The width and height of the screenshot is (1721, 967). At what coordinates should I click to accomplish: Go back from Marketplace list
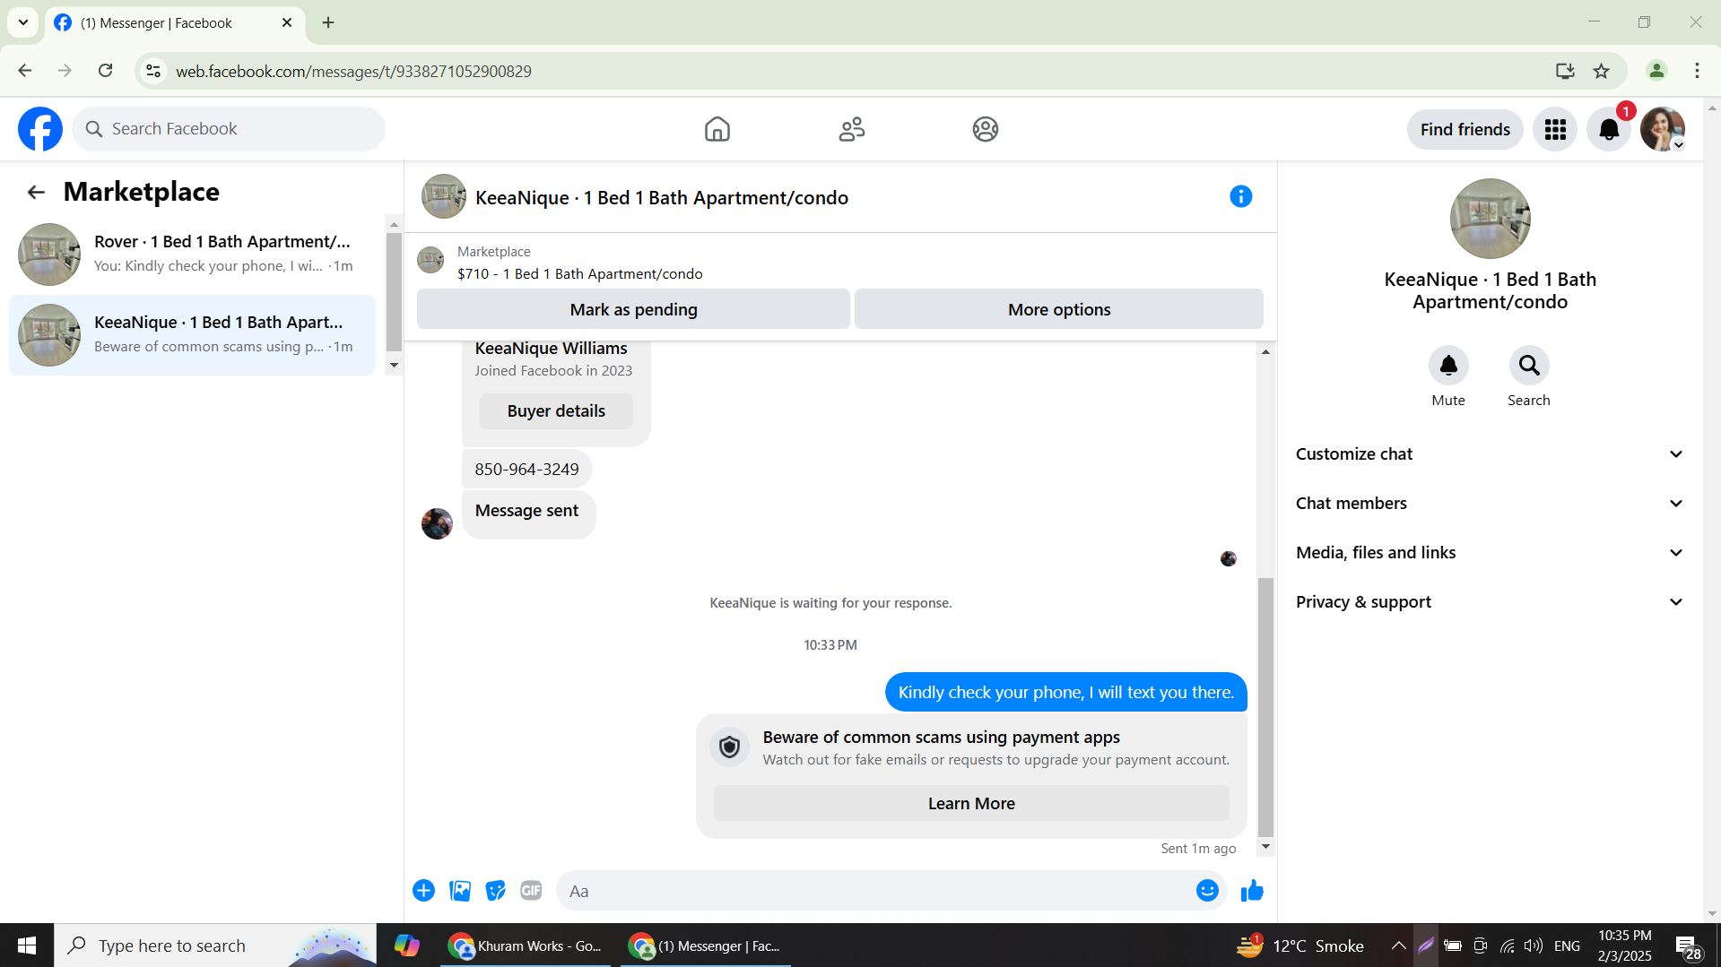pos(36,192)
